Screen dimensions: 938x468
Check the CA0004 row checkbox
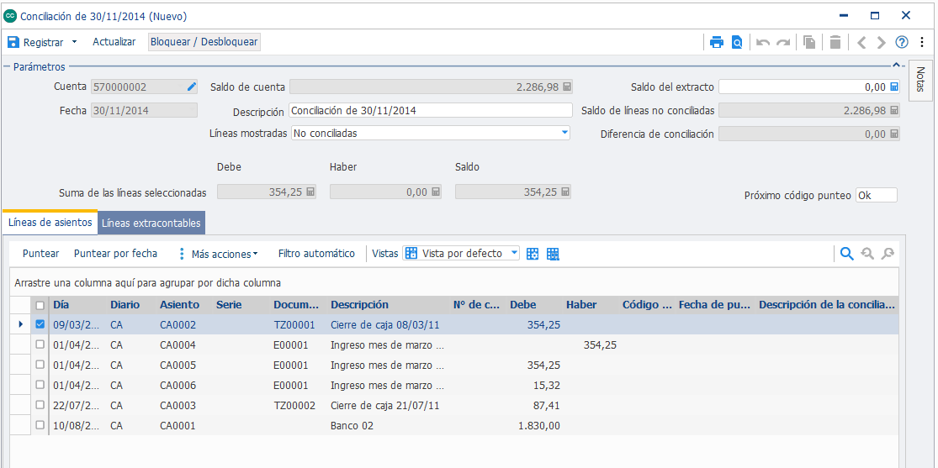tap(40, 344)
